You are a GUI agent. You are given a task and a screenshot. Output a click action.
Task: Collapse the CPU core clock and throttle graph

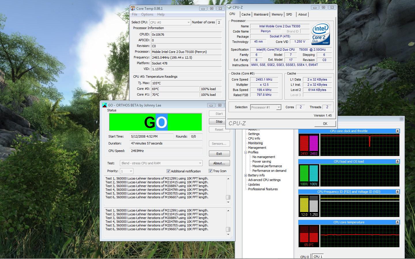point(397,131)
